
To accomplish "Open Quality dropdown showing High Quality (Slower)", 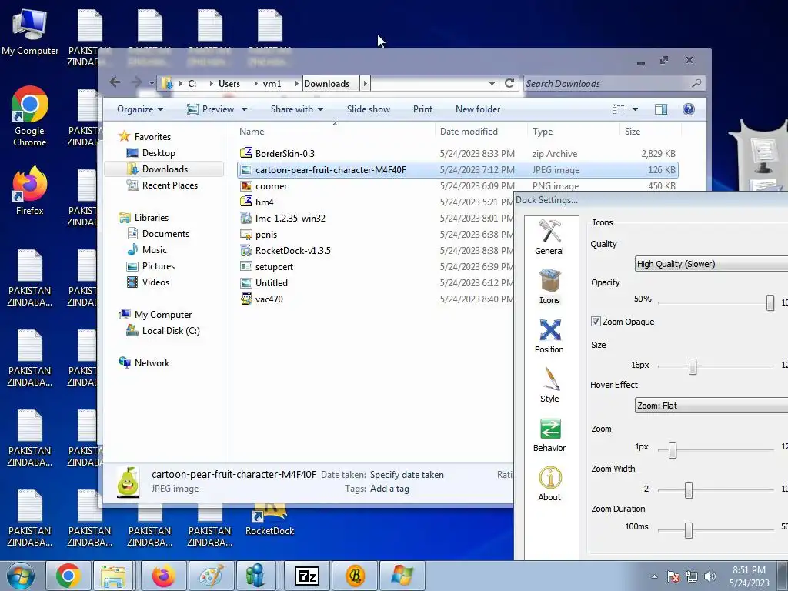I will [710, 264].
